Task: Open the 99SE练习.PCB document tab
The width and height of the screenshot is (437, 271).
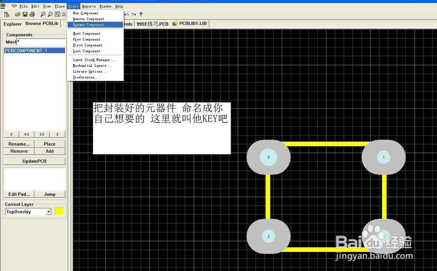Action: coord(152,24)
